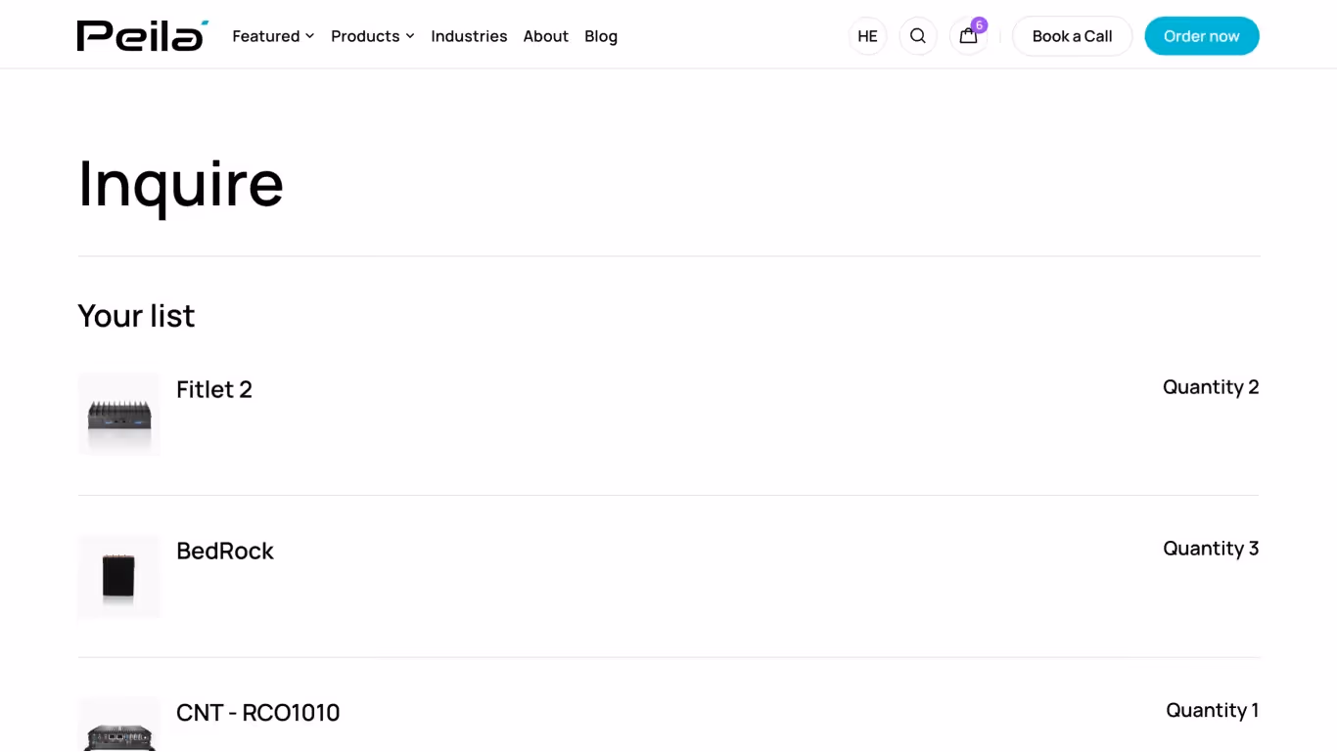Image resolution: width=1337 pixels, height=752 pixels.
Task: Go to the Industries page
Action: click(469, 36)
